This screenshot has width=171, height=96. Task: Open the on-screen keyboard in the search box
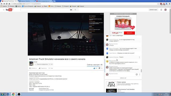pos(71,10)
